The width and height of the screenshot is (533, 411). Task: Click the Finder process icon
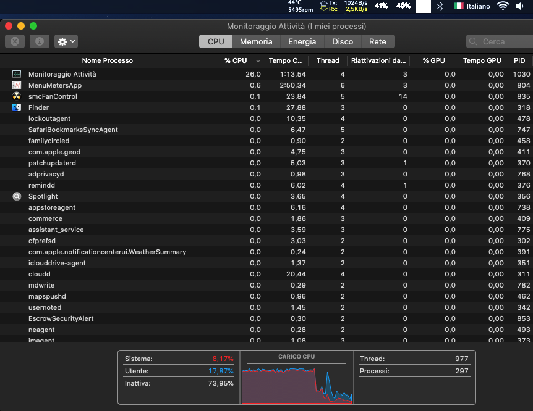[x=17, y=107]
